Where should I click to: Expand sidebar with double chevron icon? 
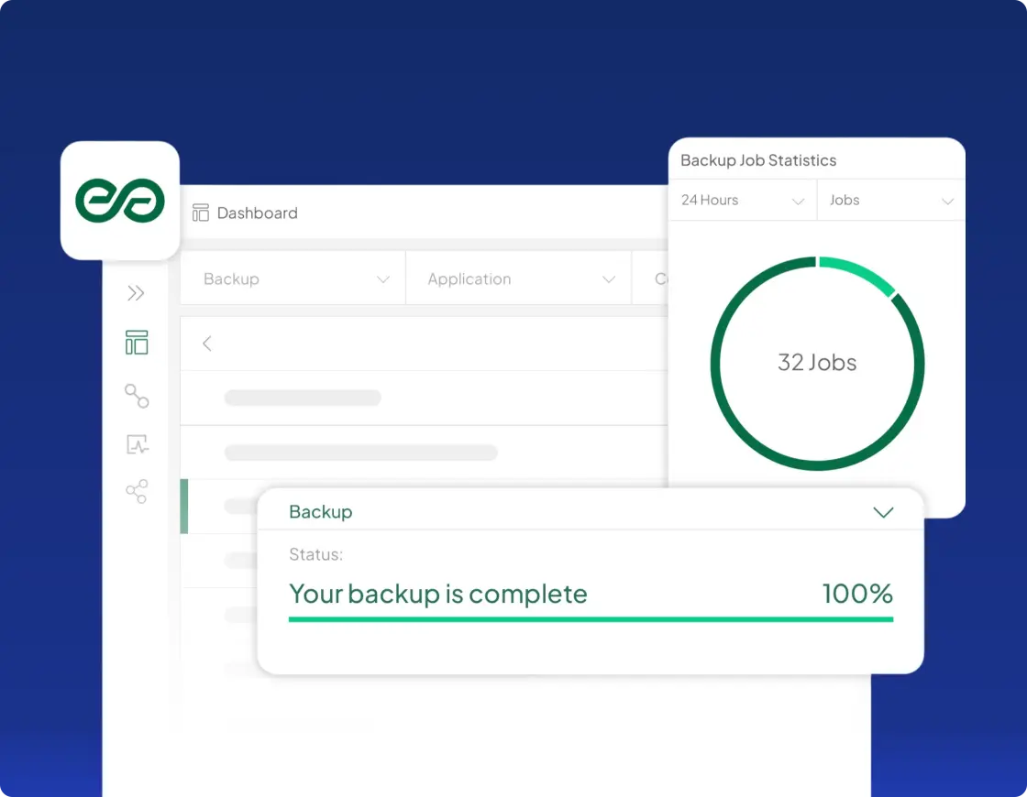pos(136,292)
